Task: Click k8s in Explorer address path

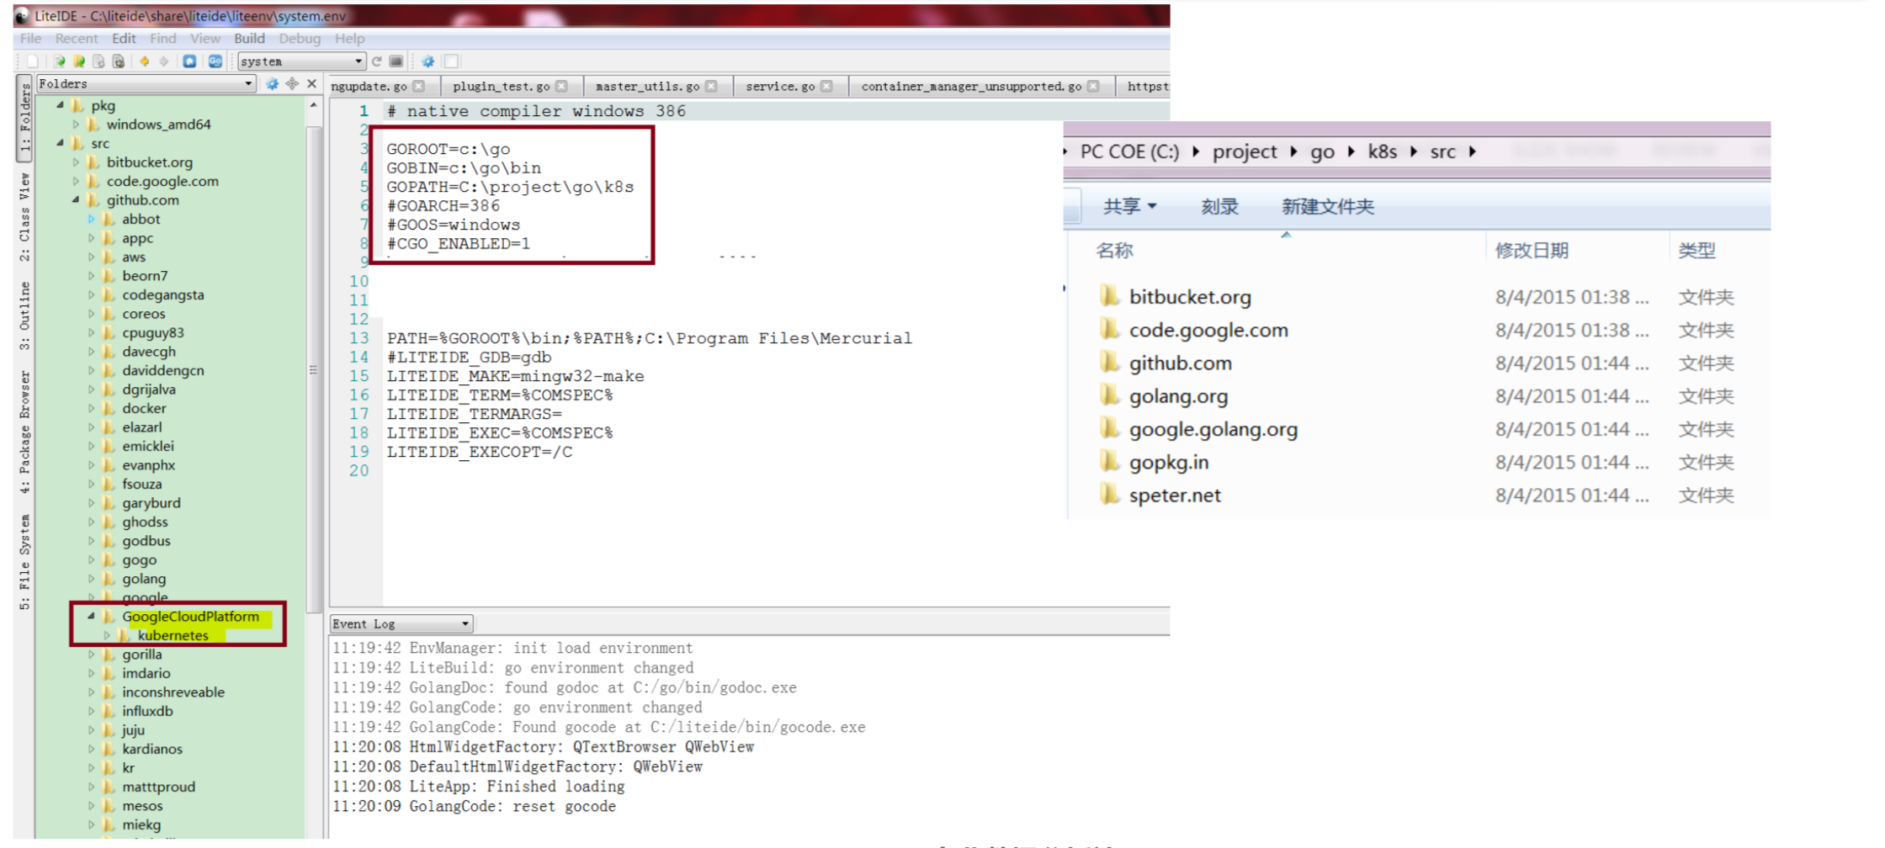Action: coord(1382,151)
